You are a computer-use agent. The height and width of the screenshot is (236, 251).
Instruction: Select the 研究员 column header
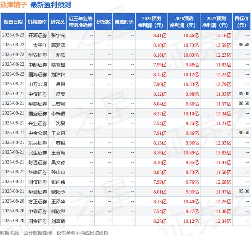point(58,22)
